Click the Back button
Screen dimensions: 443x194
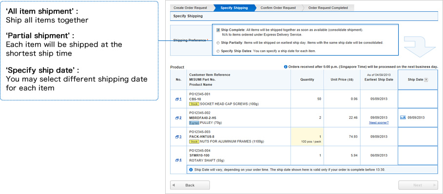pyautogui.click(x=190, y=185)
